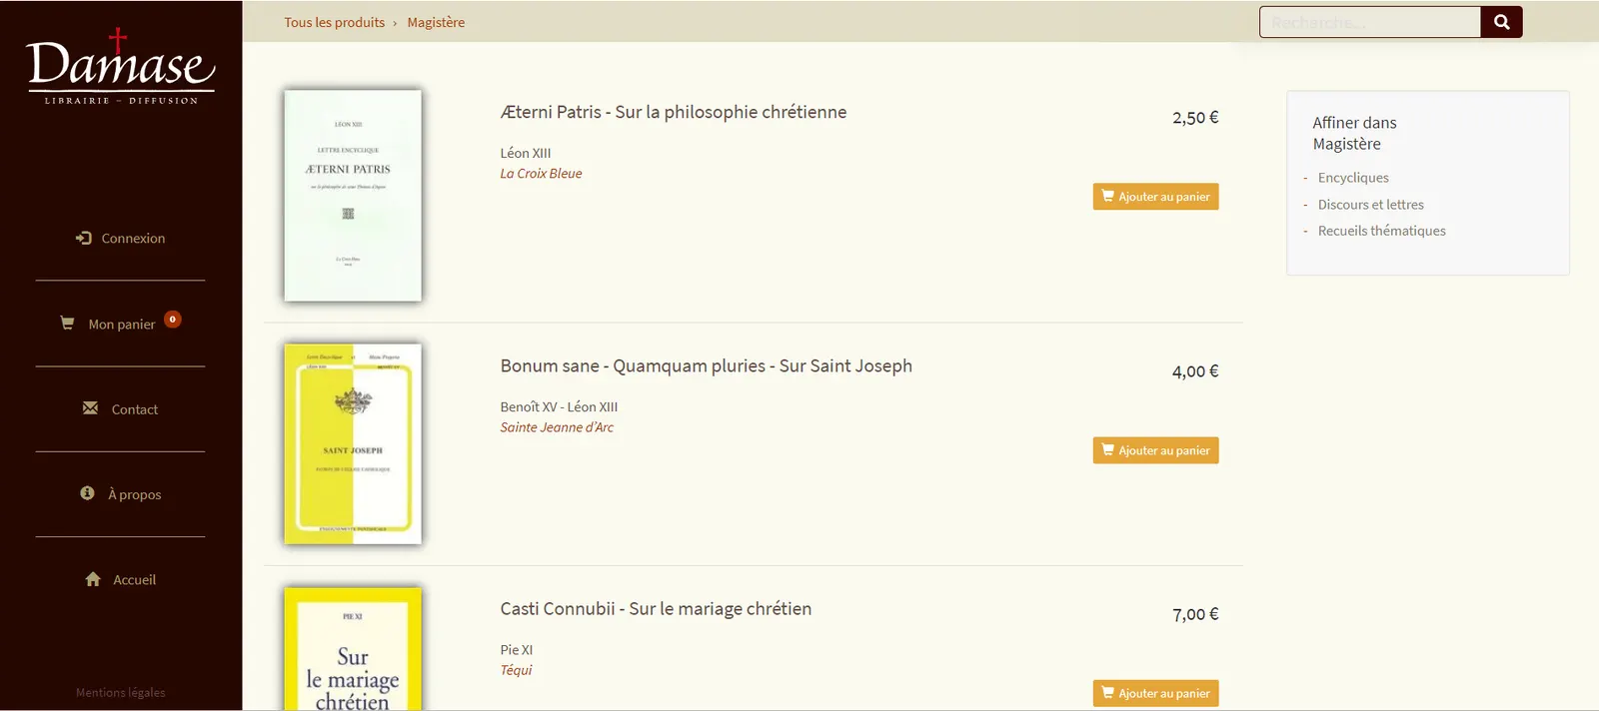The width and height of the screenshot is (1599, 711).
Task: Click the cart item count badge
Action: click(x=173, y=320)
